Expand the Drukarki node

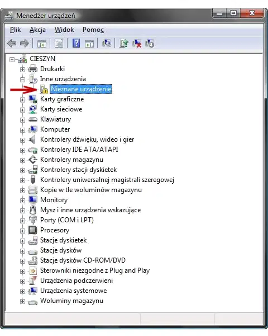pos(22,69)
